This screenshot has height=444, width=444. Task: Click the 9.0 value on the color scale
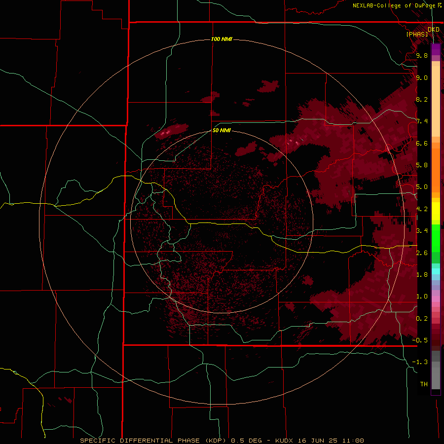tap(422, 77)
